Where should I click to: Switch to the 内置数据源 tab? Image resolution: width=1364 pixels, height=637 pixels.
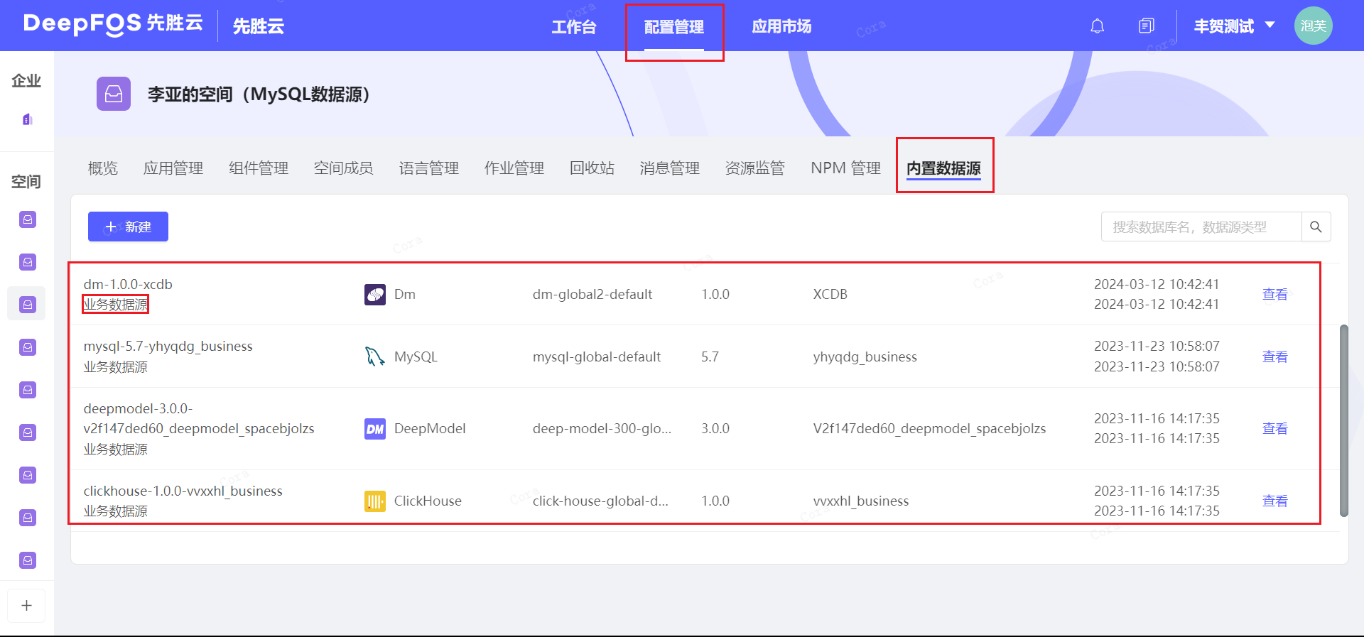(x=944, y=168)
